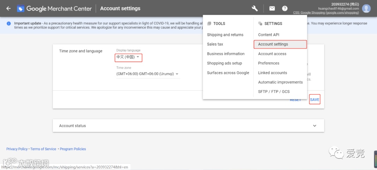Click the TOOLS column header
This screenshot has width=377, height=170.
219,23
